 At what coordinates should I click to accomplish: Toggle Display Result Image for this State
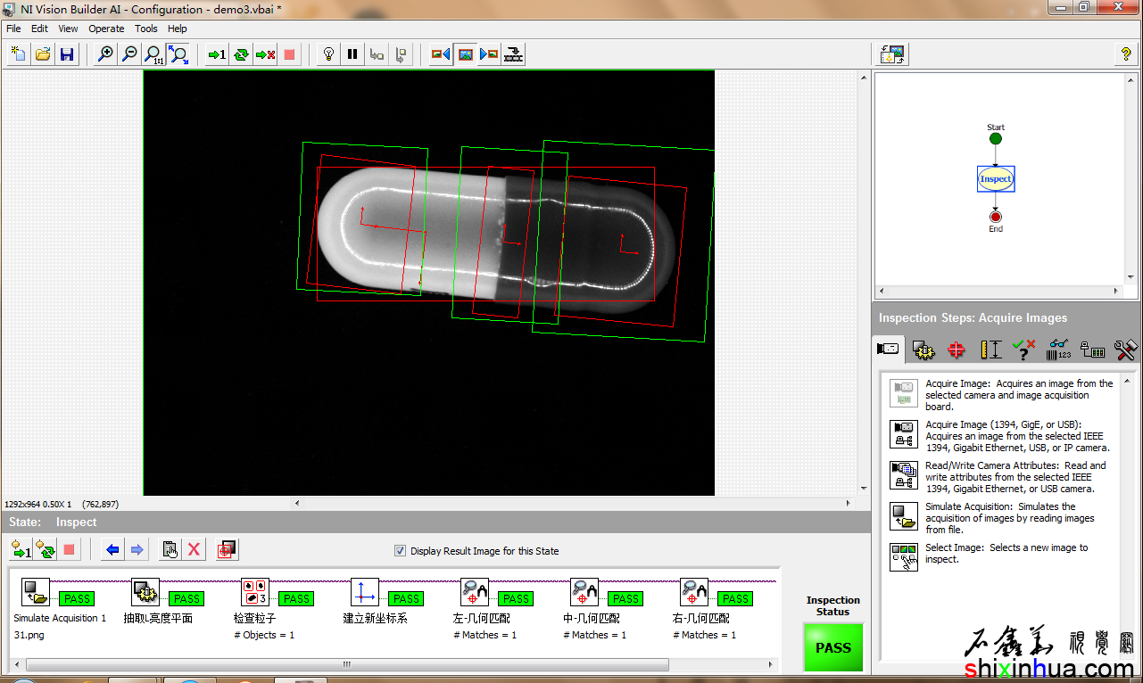pos(400,551)
